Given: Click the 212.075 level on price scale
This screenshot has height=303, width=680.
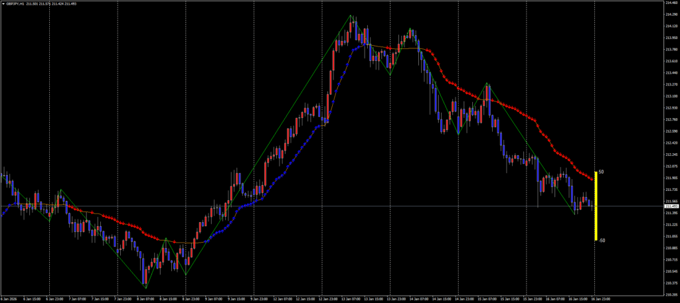Looking at the screenshot, I should tap(670, 166).
